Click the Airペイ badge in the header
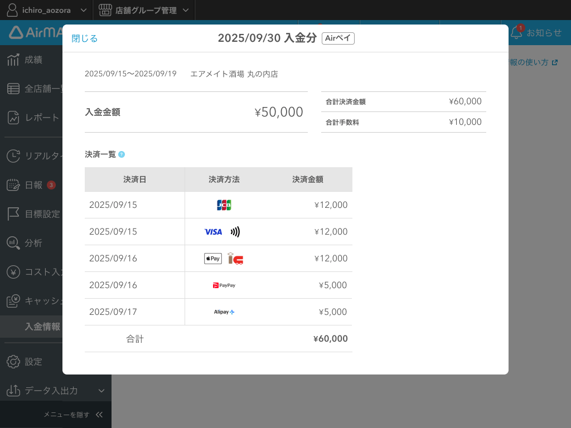Image resolution: width=571 pixels, height=428 pixels. (x=338, y=38)
